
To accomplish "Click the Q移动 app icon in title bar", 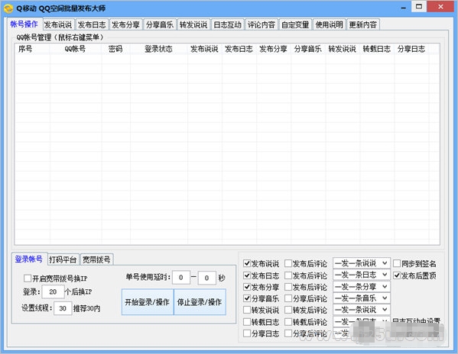I will (x=8, y=8).
